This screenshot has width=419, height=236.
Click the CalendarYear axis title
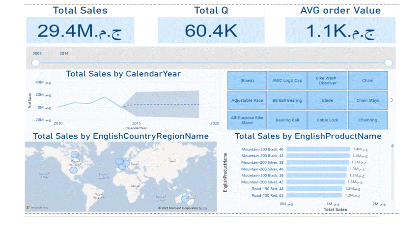click(x=136, y=128)
